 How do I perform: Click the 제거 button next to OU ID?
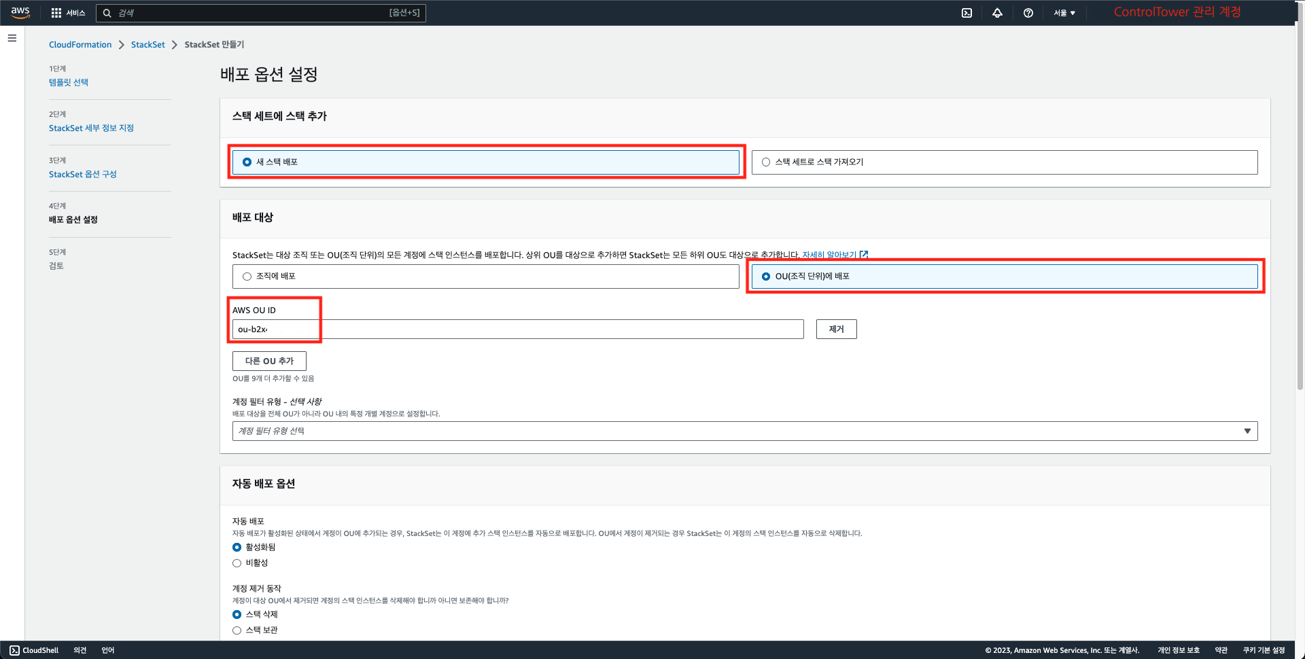(836, 329)
